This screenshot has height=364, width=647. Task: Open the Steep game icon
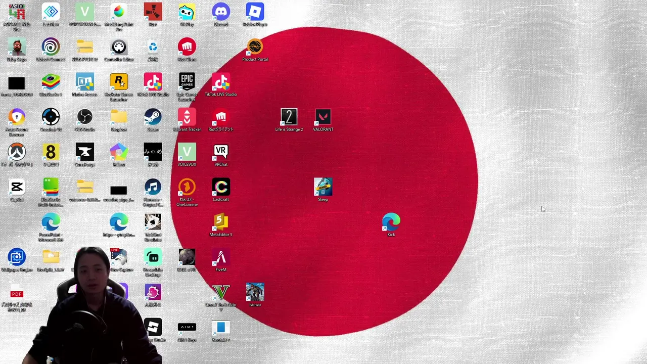tap(323, 187)
